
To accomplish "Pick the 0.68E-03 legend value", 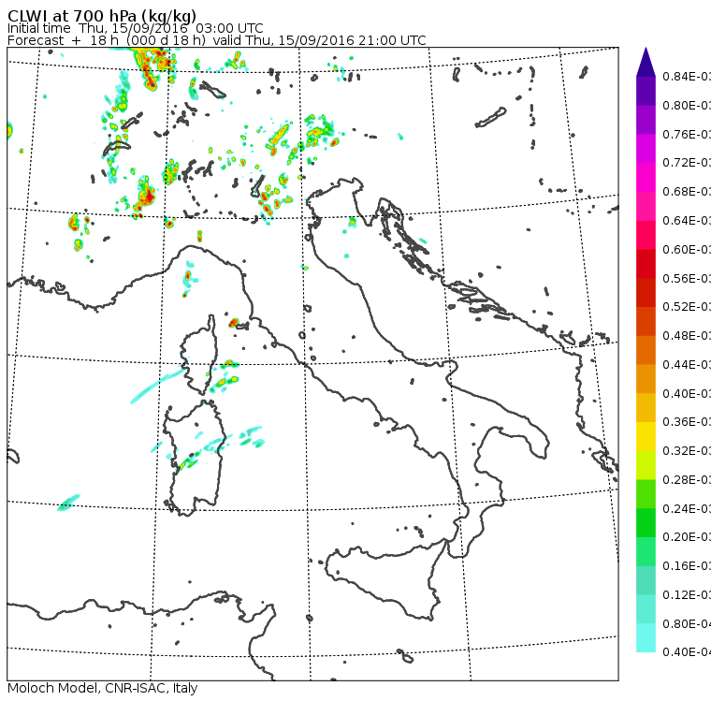I will [687, 192].
